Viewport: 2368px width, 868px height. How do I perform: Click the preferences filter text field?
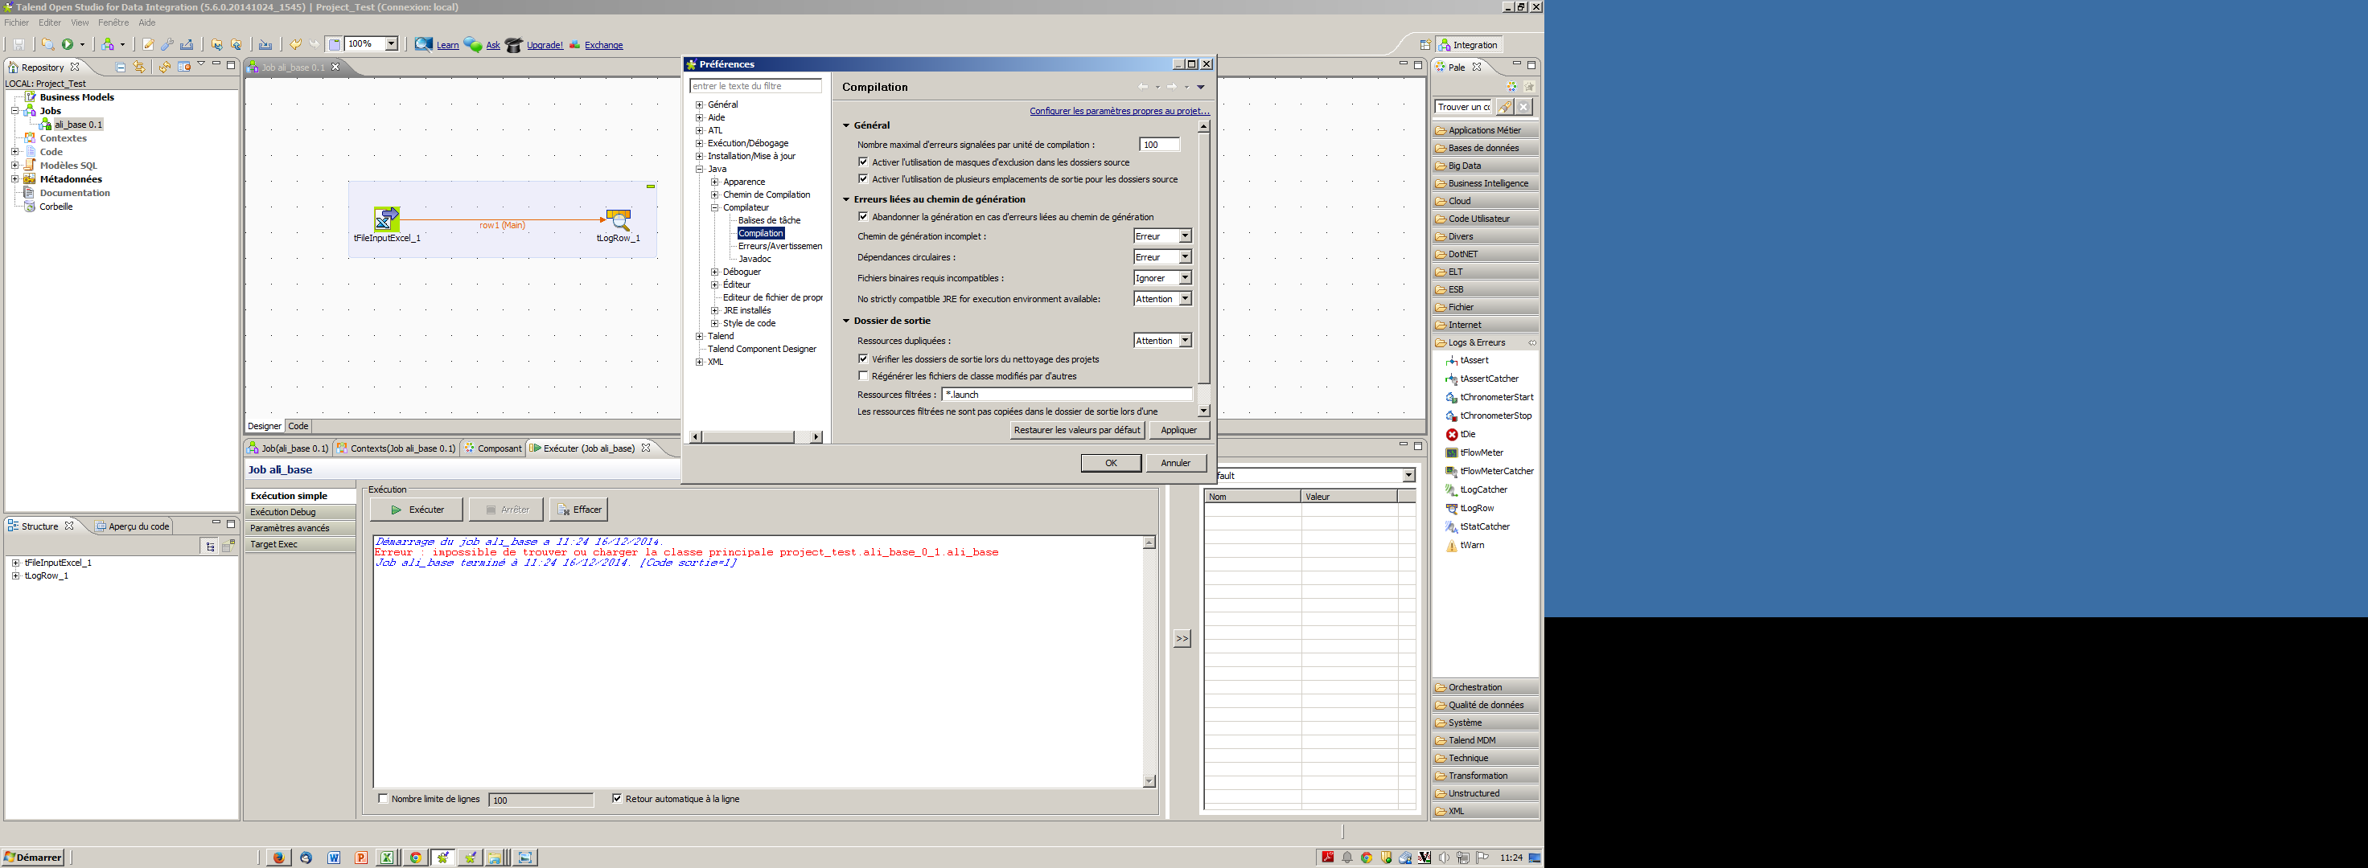[755, 86]
